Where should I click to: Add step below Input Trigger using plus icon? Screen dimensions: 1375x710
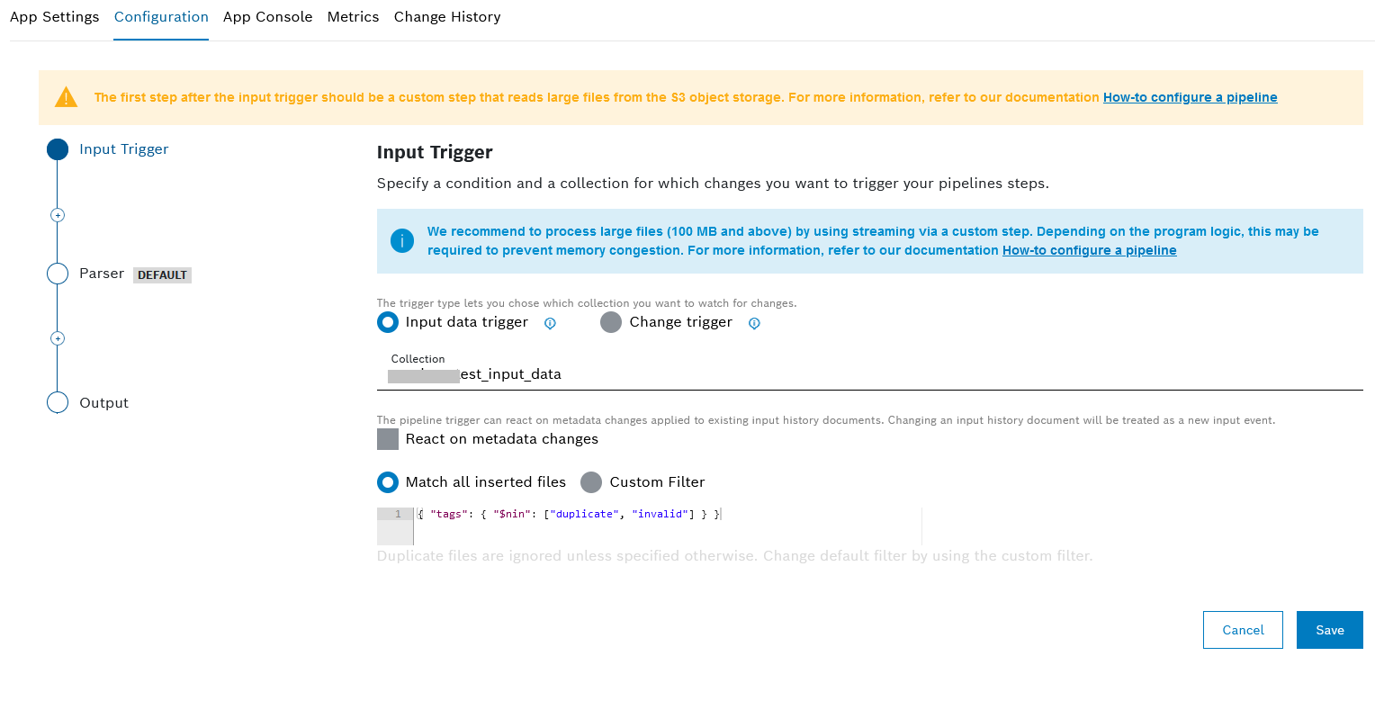click(58, 215)
